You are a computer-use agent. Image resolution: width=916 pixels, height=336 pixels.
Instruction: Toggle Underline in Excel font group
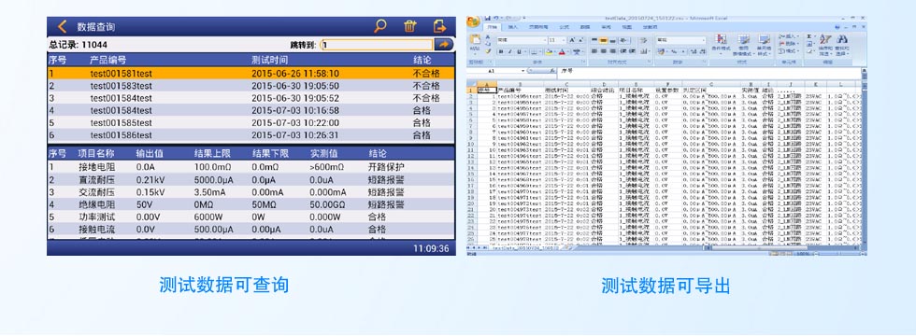click(519, 52)
